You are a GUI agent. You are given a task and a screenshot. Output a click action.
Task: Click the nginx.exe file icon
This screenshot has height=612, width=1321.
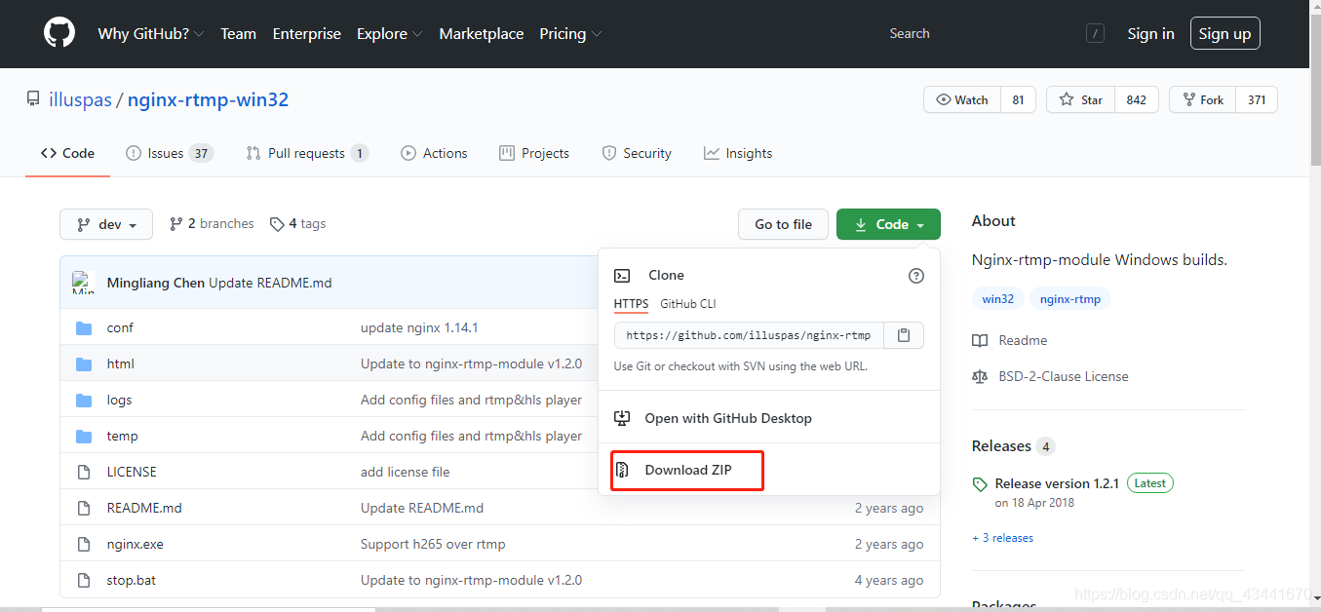point(84,544)
